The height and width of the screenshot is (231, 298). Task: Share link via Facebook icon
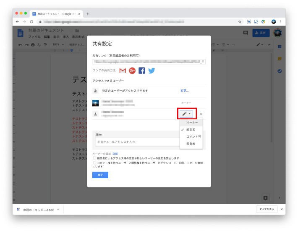click(142, 71)
